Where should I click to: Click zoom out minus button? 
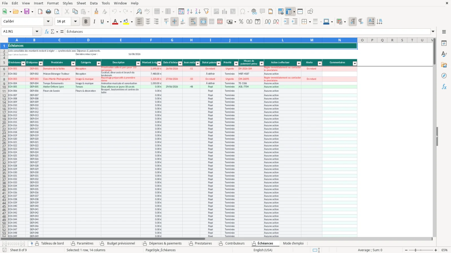coord(406,250)
